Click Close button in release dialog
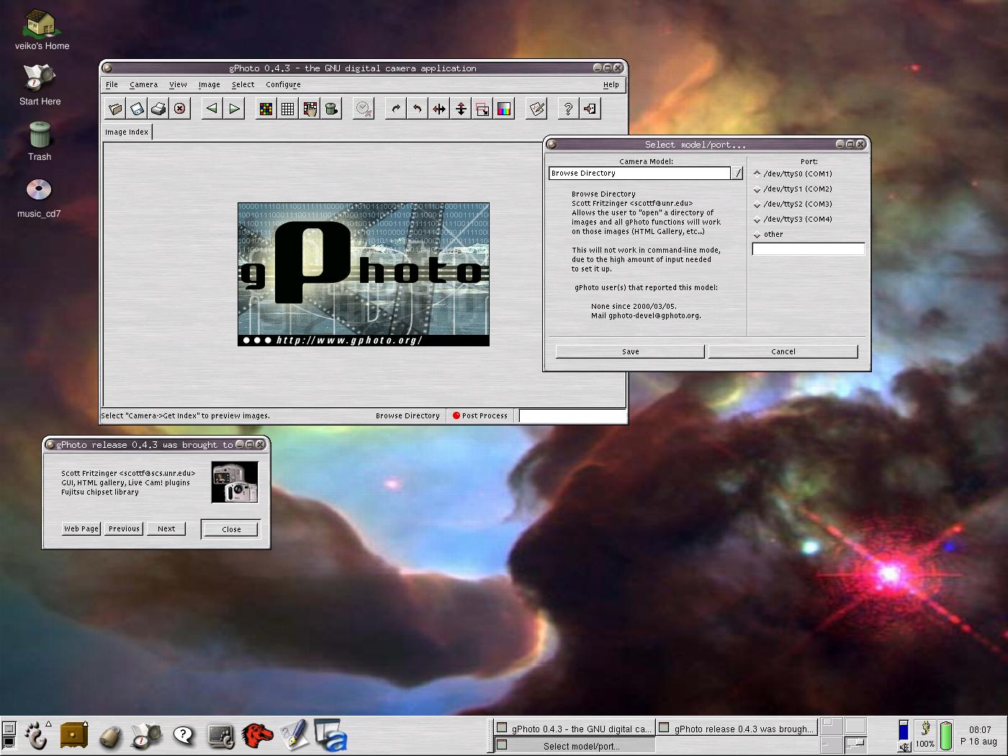The height and width of the screenshot is (756, 1008). (x=231, y=529)
